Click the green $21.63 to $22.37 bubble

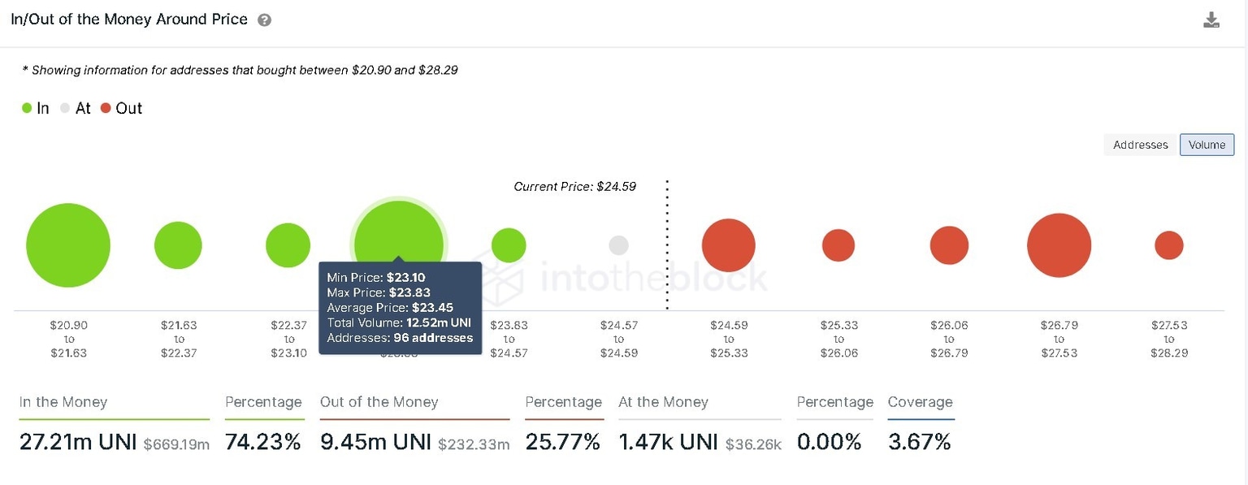(x=178, y=245)
